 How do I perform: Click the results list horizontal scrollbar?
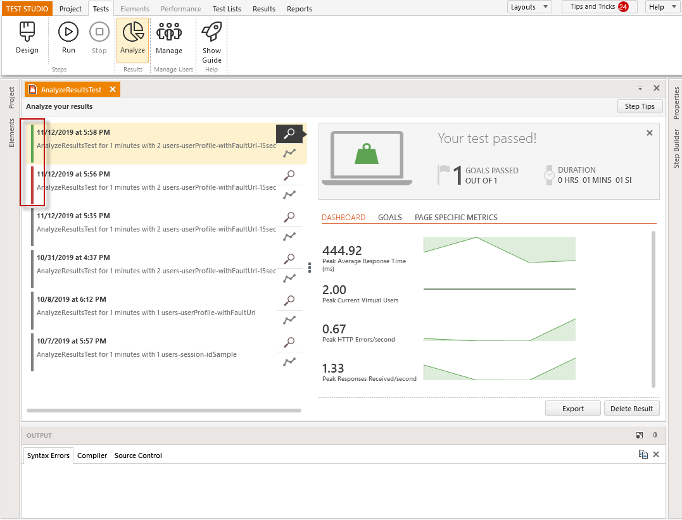pyautogui.click(x=164, y=411)
